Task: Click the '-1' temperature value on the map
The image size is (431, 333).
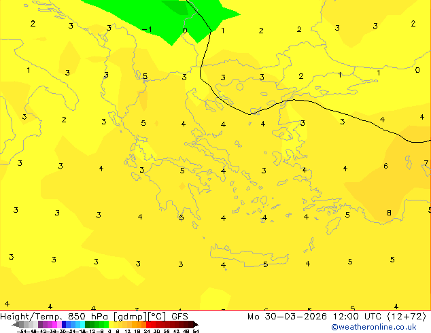Action: click(x=147, y=29)
